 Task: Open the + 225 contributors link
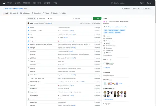pos(108,99)
